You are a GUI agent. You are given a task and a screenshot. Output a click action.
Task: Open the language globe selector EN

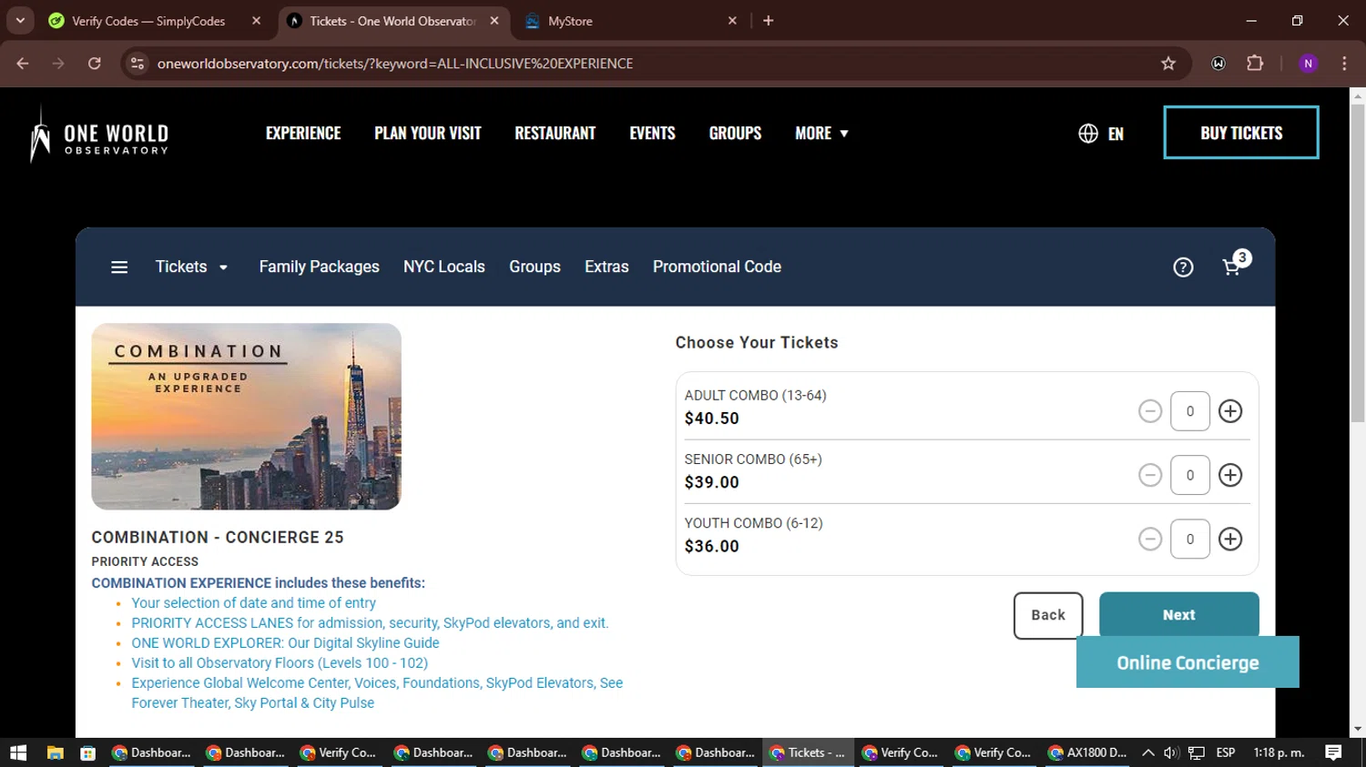tap(1101, 134)
